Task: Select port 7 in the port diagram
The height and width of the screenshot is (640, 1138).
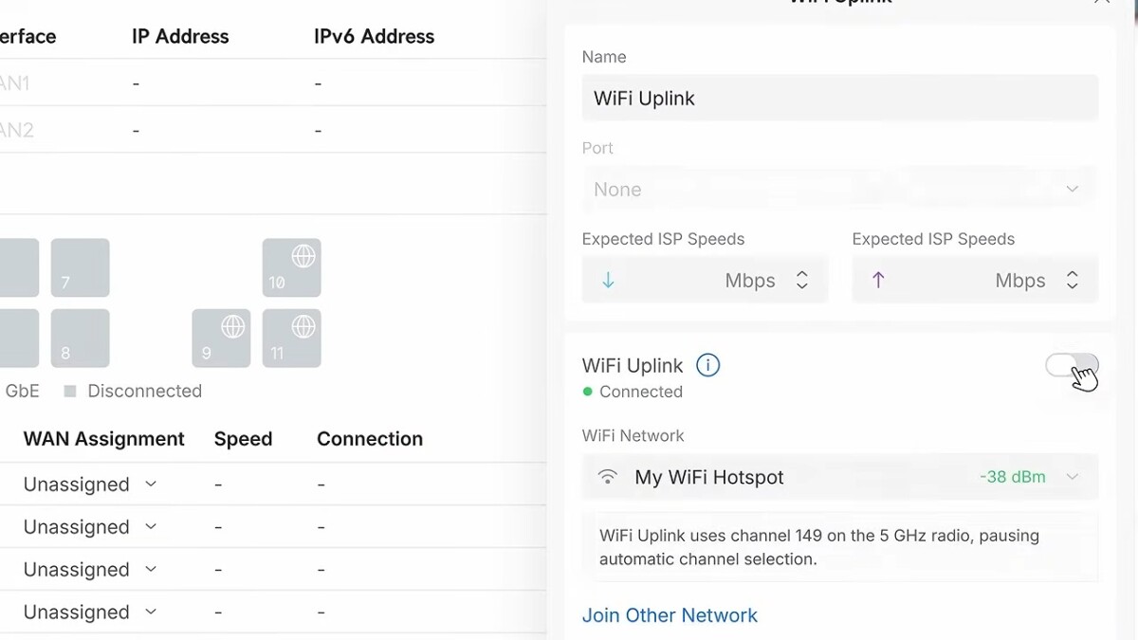Action: [x=81, y=267]
